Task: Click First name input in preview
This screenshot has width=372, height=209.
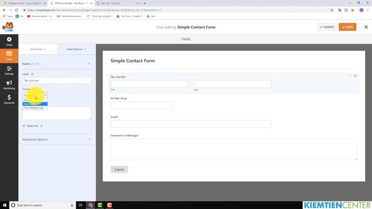Action: coord(149,84)
